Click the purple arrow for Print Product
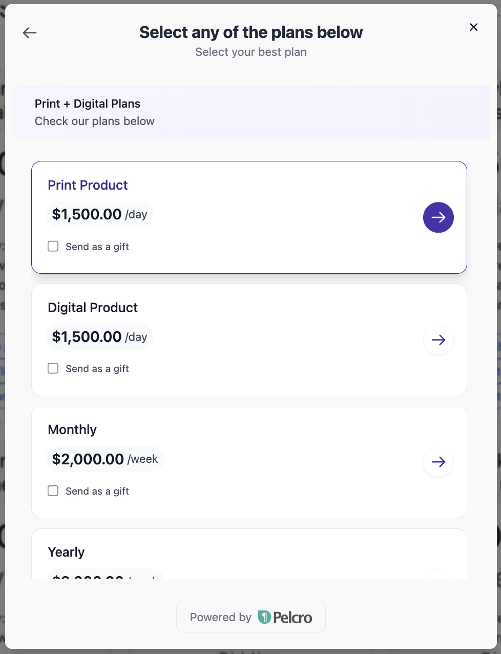Screen dimensions: 501x654 tap(438, 217)
